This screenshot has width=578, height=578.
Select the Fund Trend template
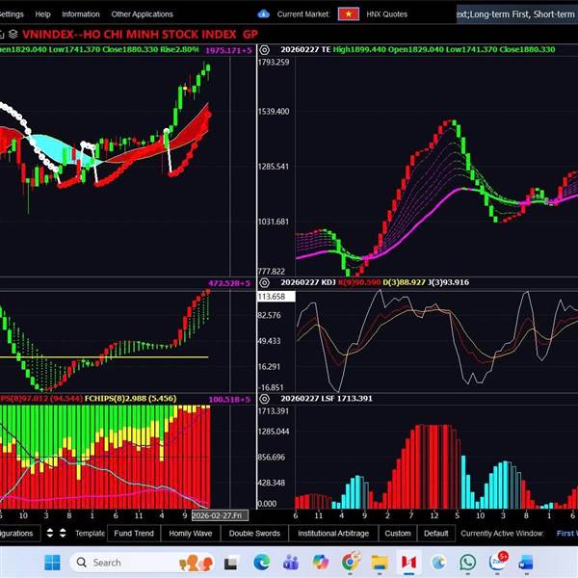(x=133, y=533)
